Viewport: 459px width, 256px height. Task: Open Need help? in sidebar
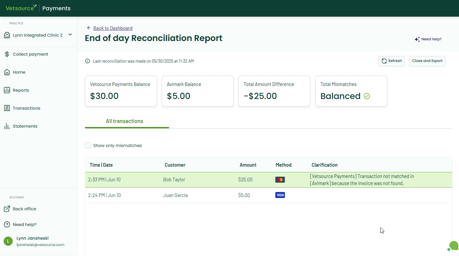25,224
